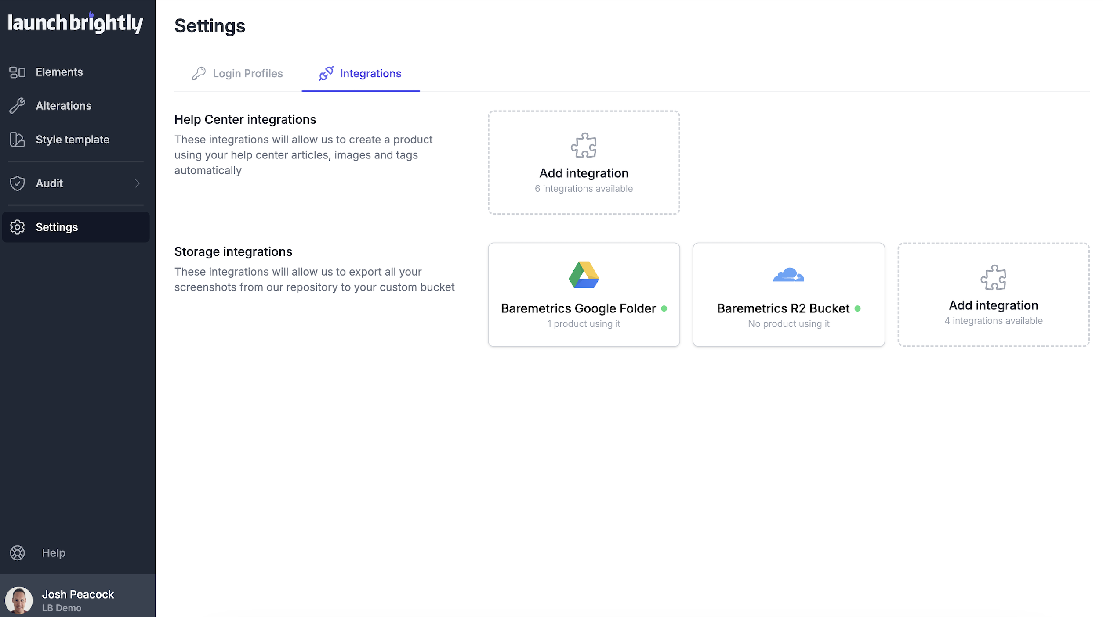This screenshot has height=617, width=1103.
Task: Click green status dot on R2 Bucket
Action: pyautogui.click(x=857, y=309)
